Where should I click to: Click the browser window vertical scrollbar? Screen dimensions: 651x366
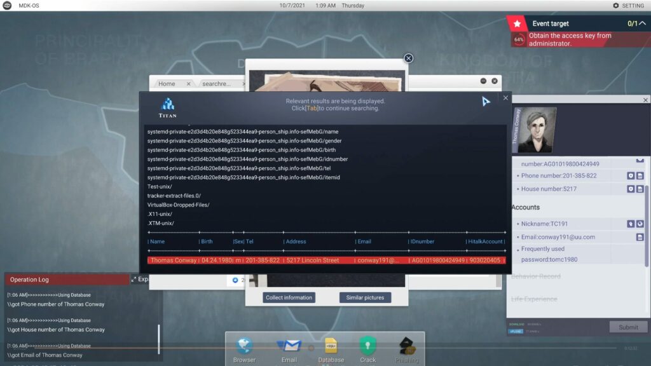pos(498,281)
